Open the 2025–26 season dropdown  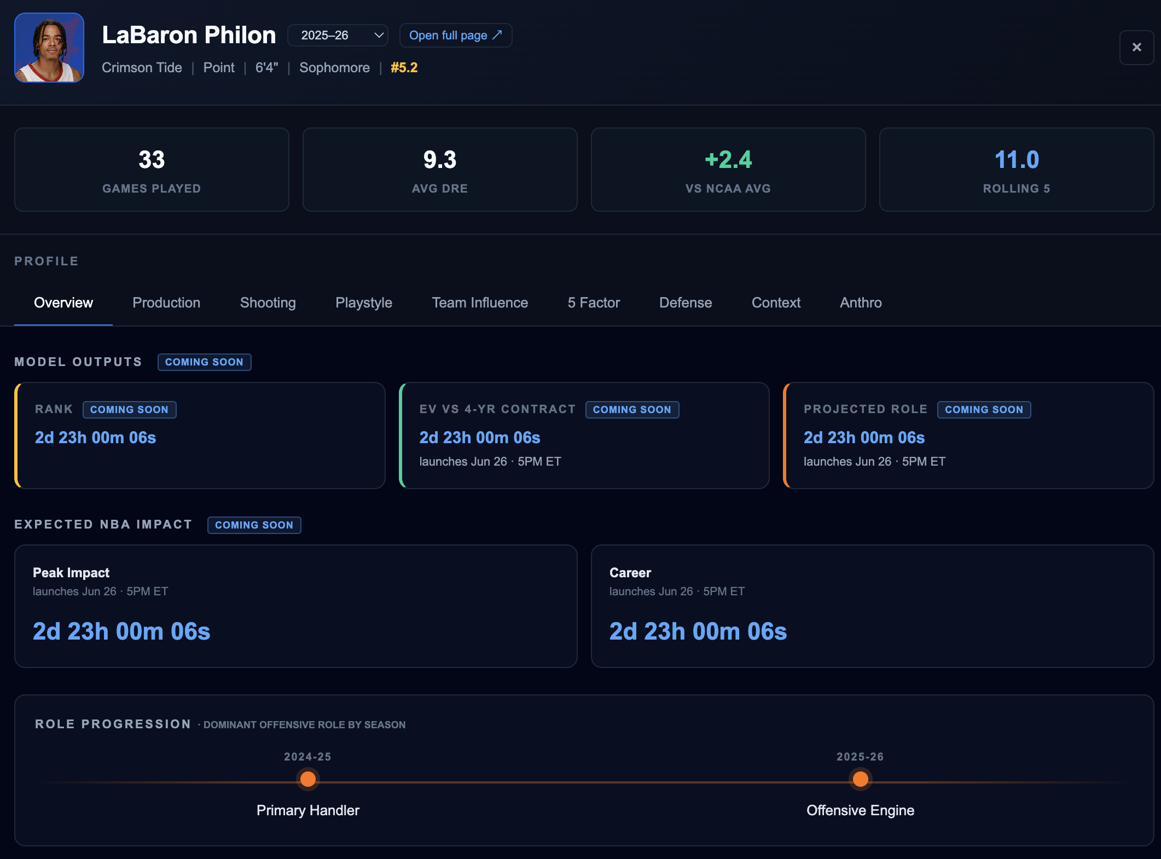(338, 36)
